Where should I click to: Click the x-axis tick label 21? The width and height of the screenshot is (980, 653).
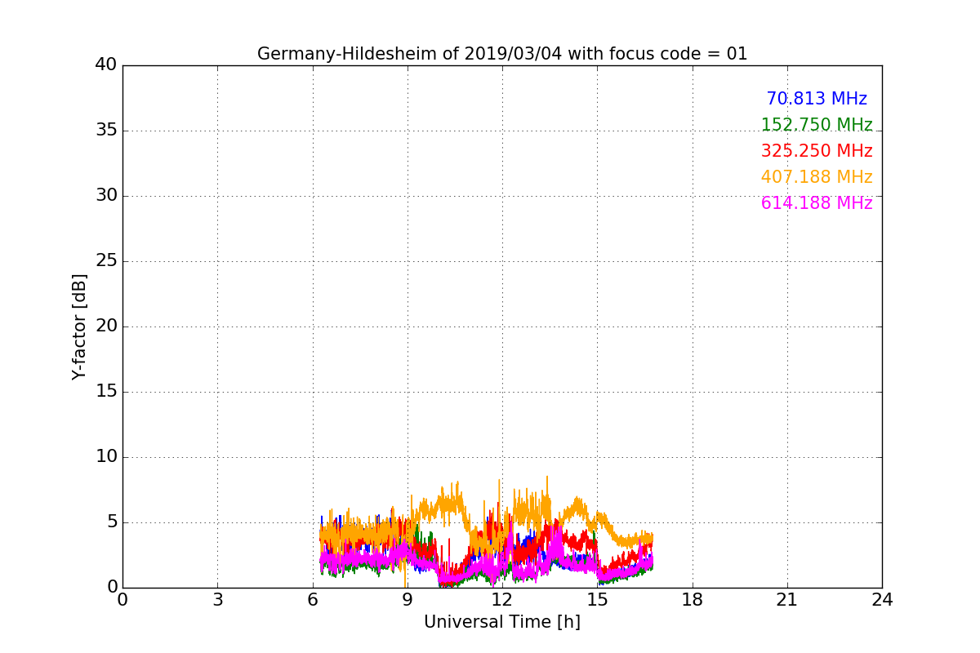point(787,599)
